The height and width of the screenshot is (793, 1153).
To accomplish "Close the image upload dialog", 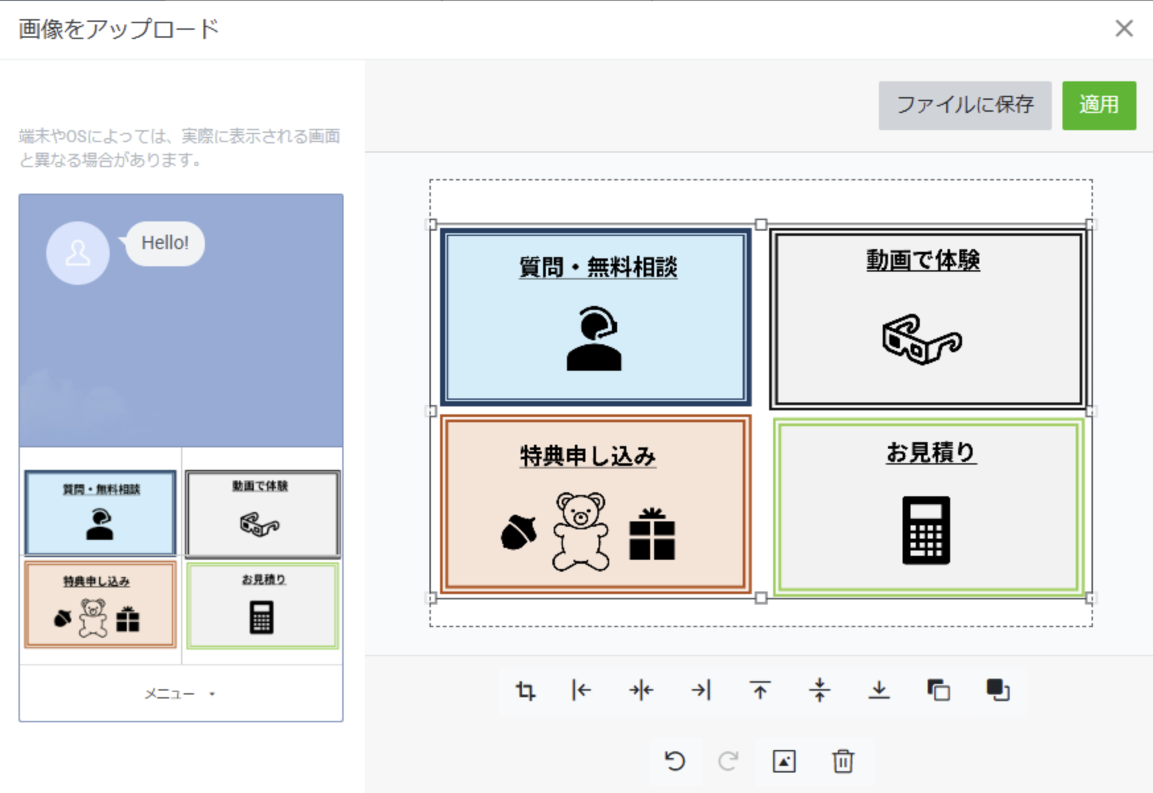I will [x=1124, y=28].
